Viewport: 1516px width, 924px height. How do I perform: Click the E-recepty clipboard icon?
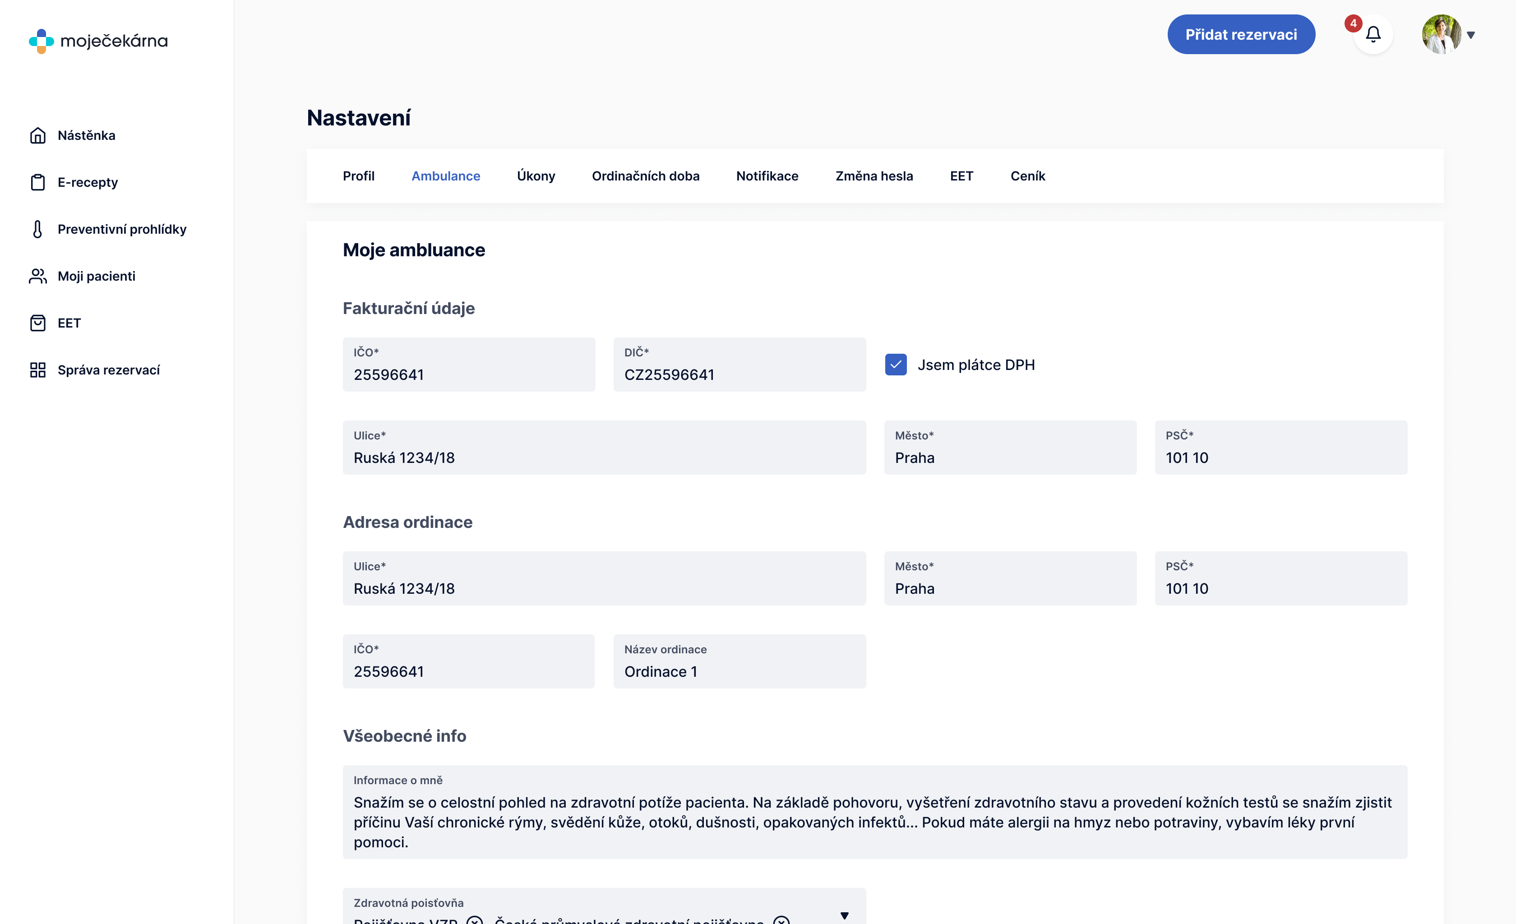(37, 182)
